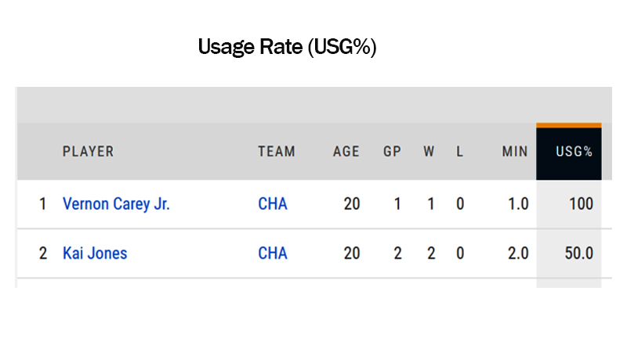Sort table by L column header
The image size is (627, 352).
[460, 152]
